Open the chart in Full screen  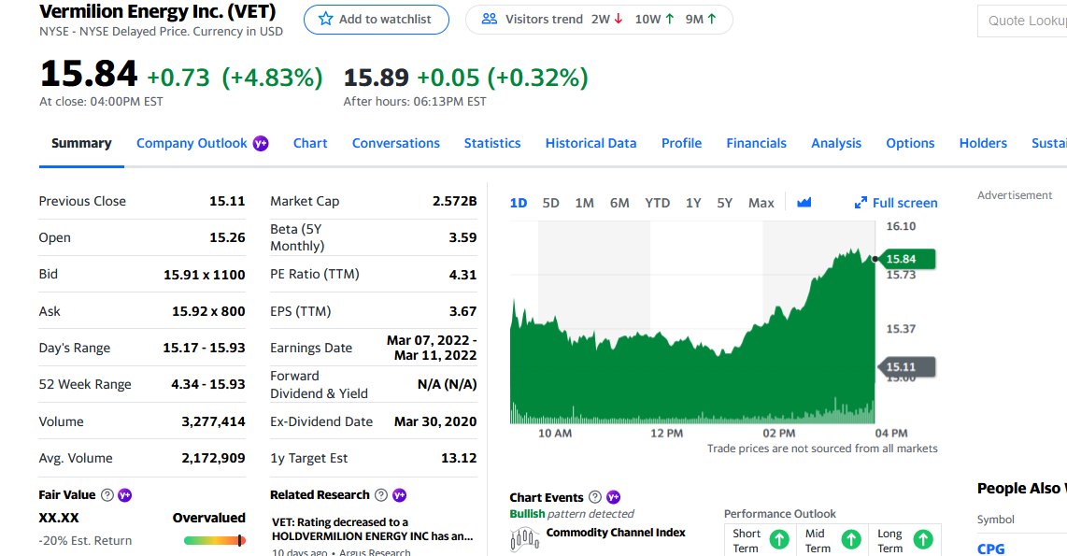coord(896,203)
